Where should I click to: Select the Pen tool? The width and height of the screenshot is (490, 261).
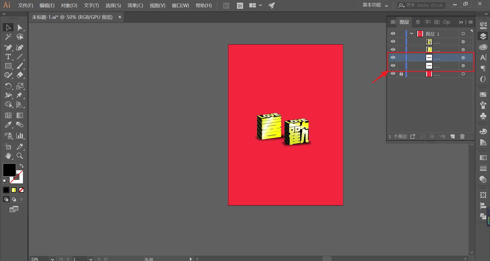point(8,48)
